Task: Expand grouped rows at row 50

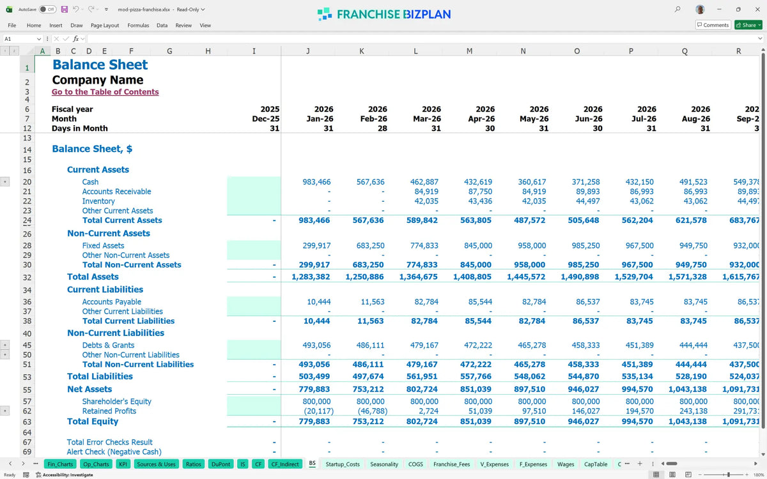Action: [x=6, y=354]
